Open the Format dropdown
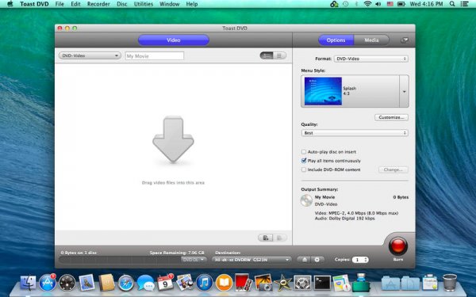 pos(371,59)
